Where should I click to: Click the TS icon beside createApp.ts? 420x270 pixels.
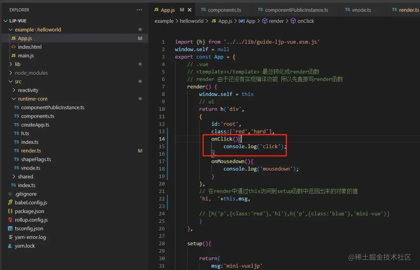pos(16,125)
